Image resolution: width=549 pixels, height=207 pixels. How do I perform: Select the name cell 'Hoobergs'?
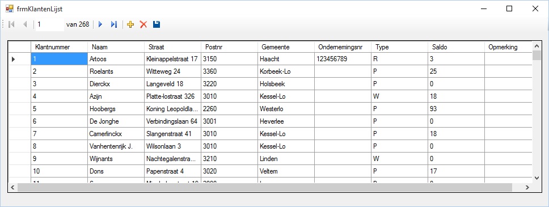116,109
